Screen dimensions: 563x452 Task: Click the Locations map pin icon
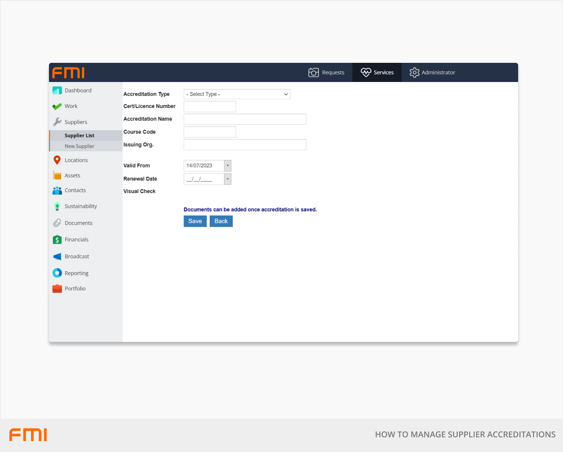tap(57, 160)
